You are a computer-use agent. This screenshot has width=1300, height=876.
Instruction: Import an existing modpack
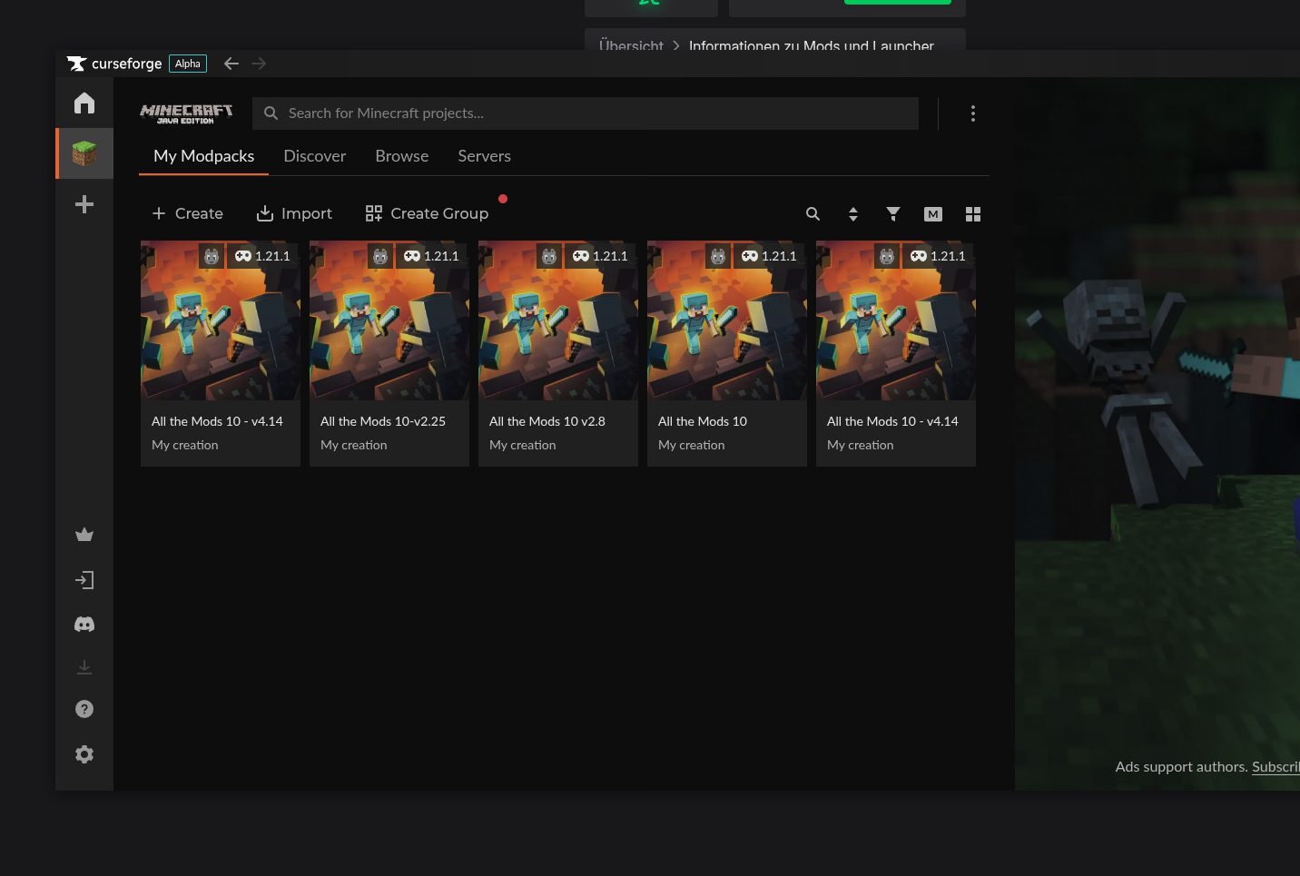[294, 212]
